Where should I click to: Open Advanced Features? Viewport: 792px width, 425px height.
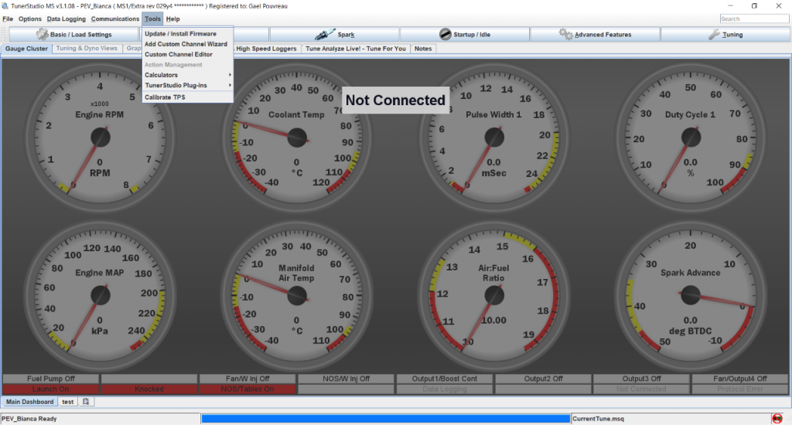(595, 34)
